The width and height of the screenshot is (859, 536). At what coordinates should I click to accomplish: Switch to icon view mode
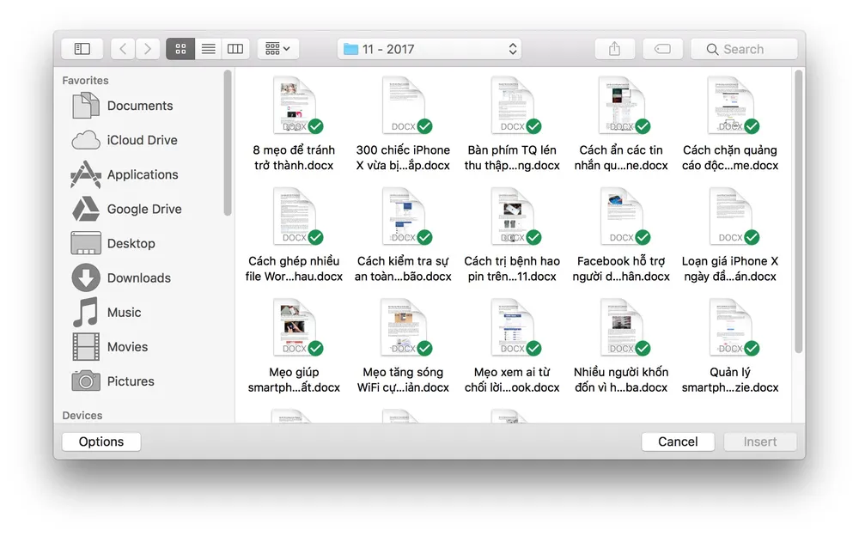180,49
